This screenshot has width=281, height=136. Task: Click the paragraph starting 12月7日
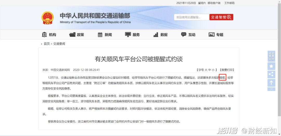(138, 83)
